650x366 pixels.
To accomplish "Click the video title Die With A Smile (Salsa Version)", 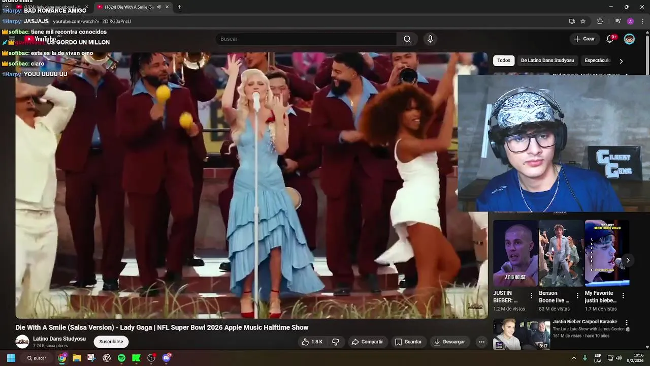I will (162, 327).
